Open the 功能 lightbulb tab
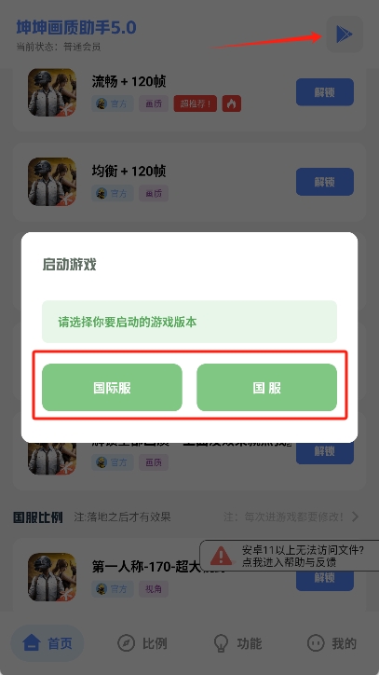 pos(238,643)
